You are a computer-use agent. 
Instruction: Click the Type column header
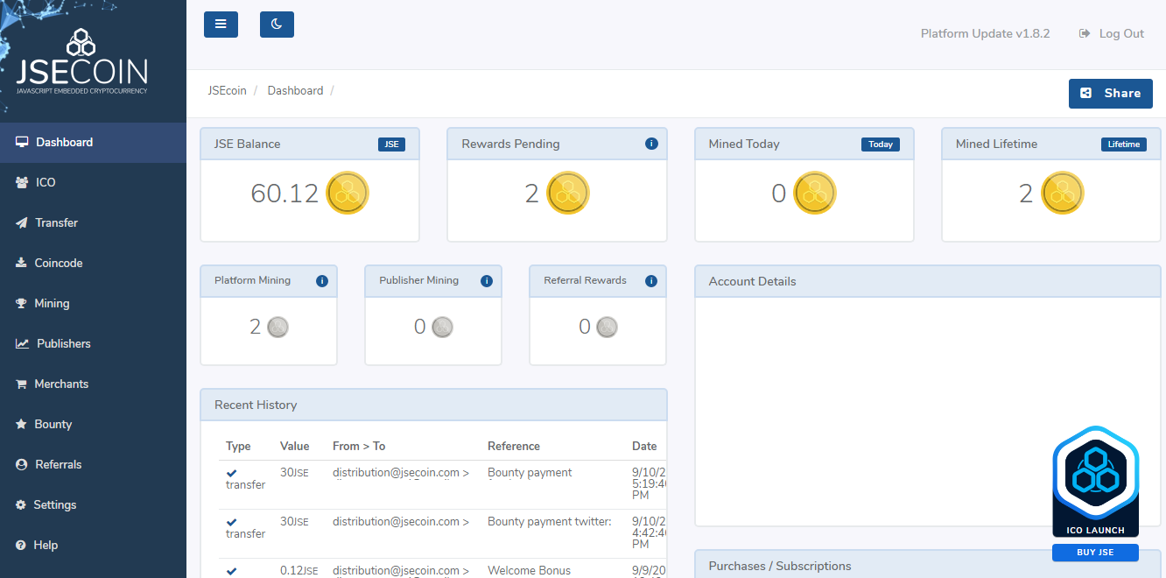238,446
